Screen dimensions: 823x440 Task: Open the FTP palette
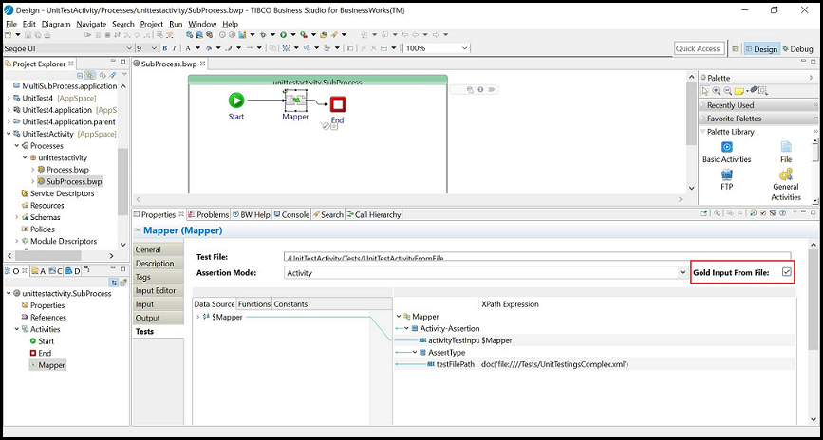pos(727,180)
